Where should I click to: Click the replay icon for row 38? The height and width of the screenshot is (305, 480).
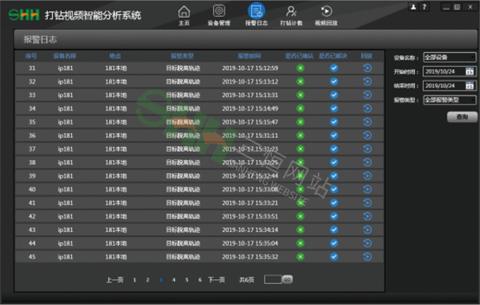coord(367,162)
